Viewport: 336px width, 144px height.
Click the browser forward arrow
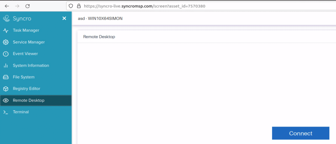click(x=17, y=6)
